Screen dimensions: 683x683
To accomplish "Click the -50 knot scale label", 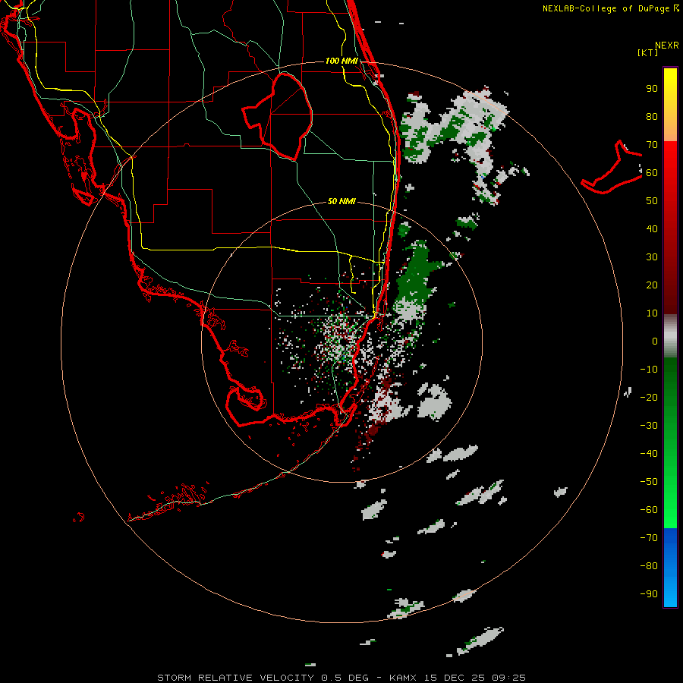I will pyautogui.click(x=649, y=481).
